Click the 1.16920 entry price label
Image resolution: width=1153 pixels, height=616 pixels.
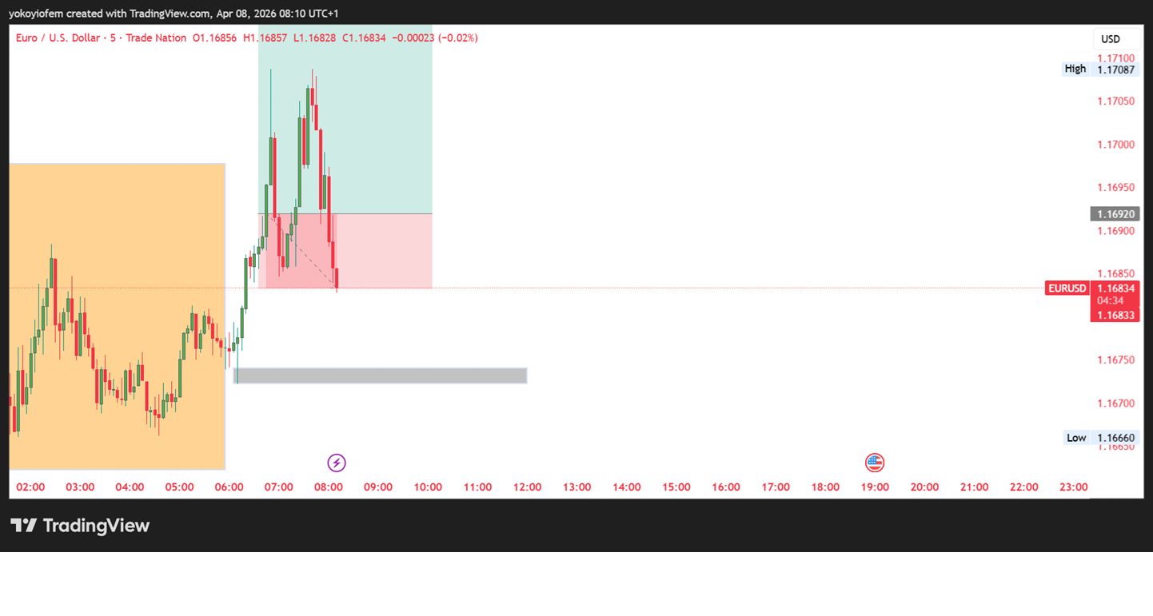point(1115,214)
